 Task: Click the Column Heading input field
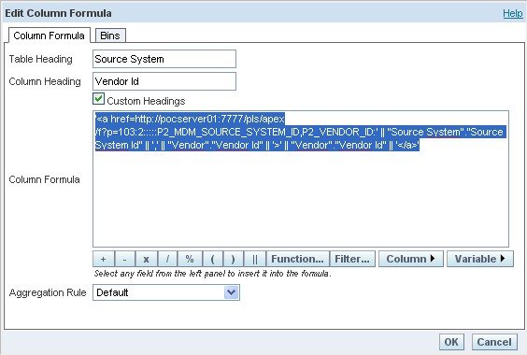point(164,81)
